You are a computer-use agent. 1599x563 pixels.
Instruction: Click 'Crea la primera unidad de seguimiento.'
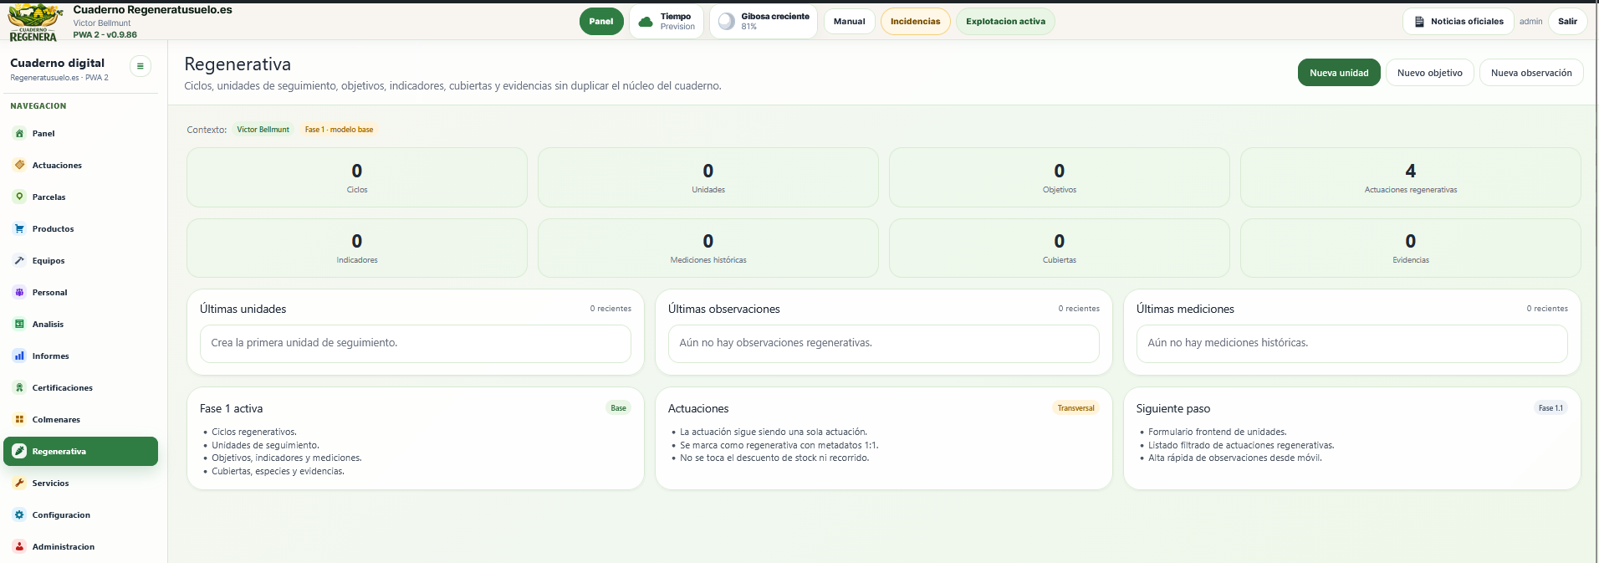[x=416, y=344]
